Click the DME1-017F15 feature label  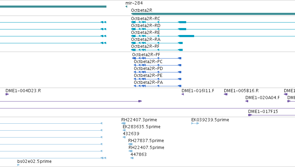[x=263, y=111]
